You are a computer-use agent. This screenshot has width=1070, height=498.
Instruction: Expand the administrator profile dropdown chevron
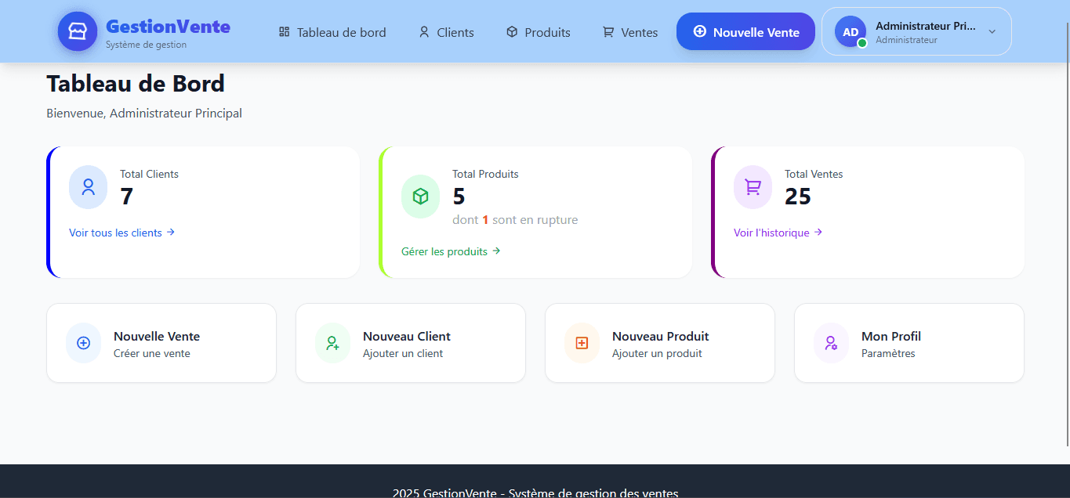pyautogui.click(x=992, y=32)
